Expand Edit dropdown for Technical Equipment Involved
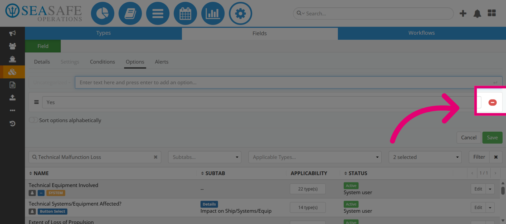This screenshot has height=224, width=506. [490, 189]
